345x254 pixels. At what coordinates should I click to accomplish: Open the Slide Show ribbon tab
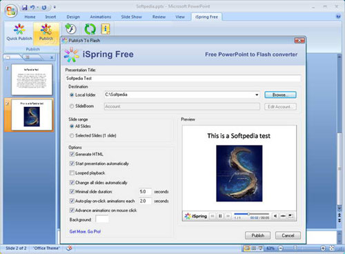[131, 17]
